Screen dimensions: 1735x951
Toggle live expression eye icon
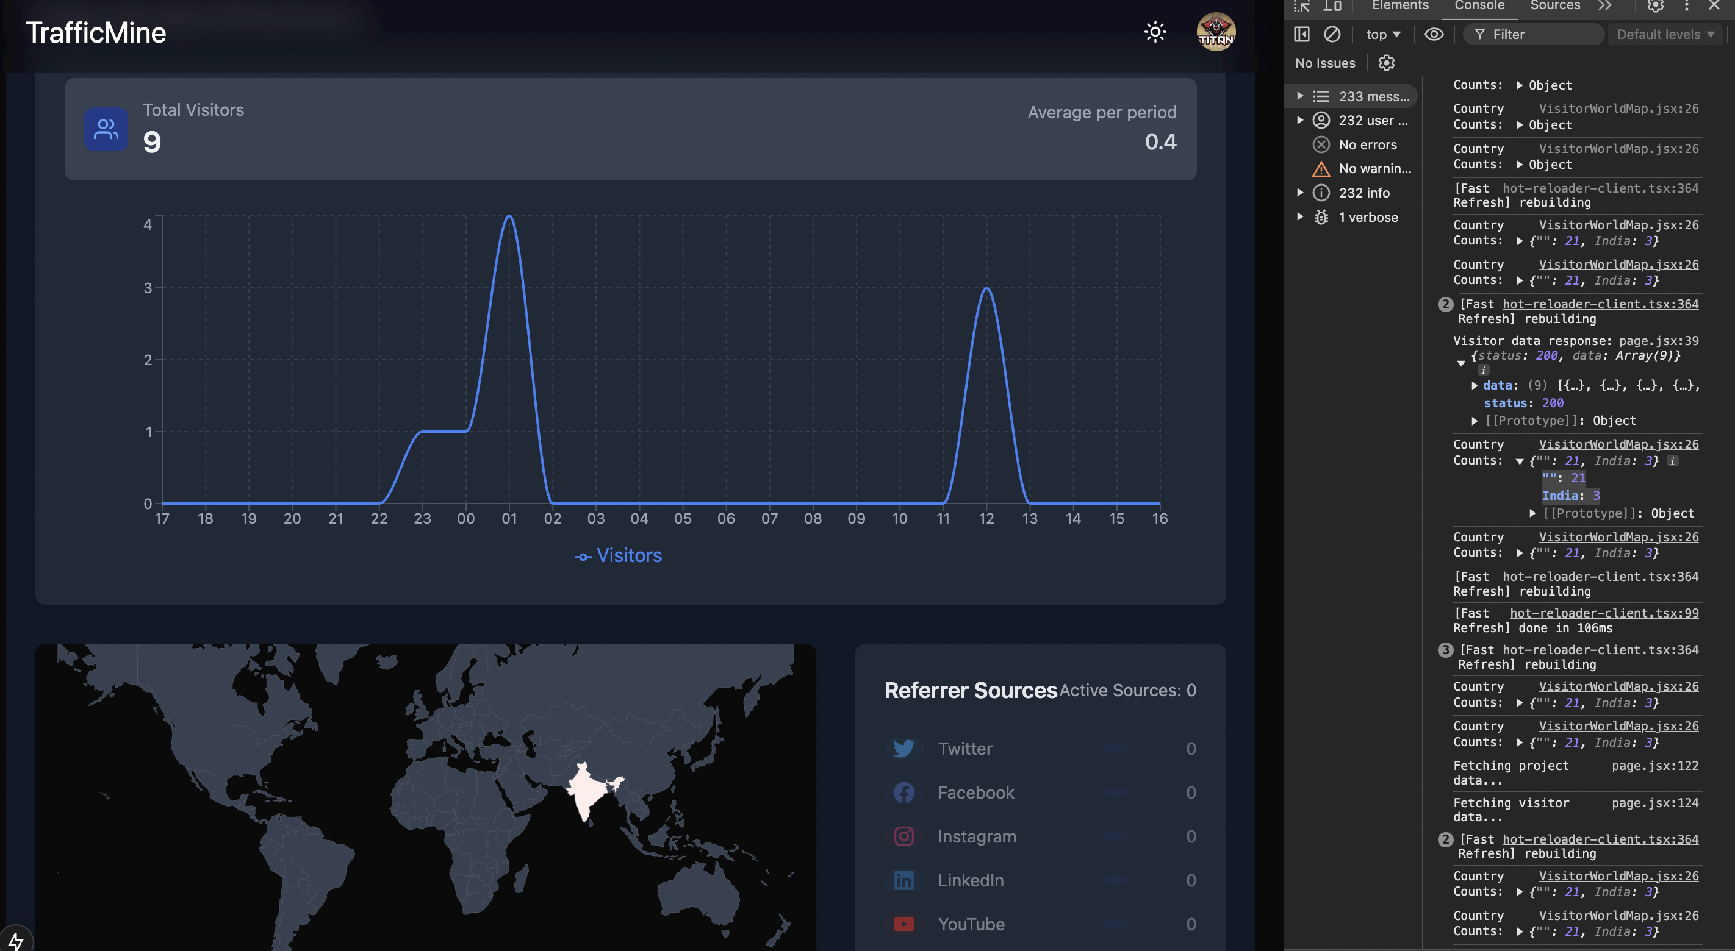pyautogui.click(x=1434, y=34)
